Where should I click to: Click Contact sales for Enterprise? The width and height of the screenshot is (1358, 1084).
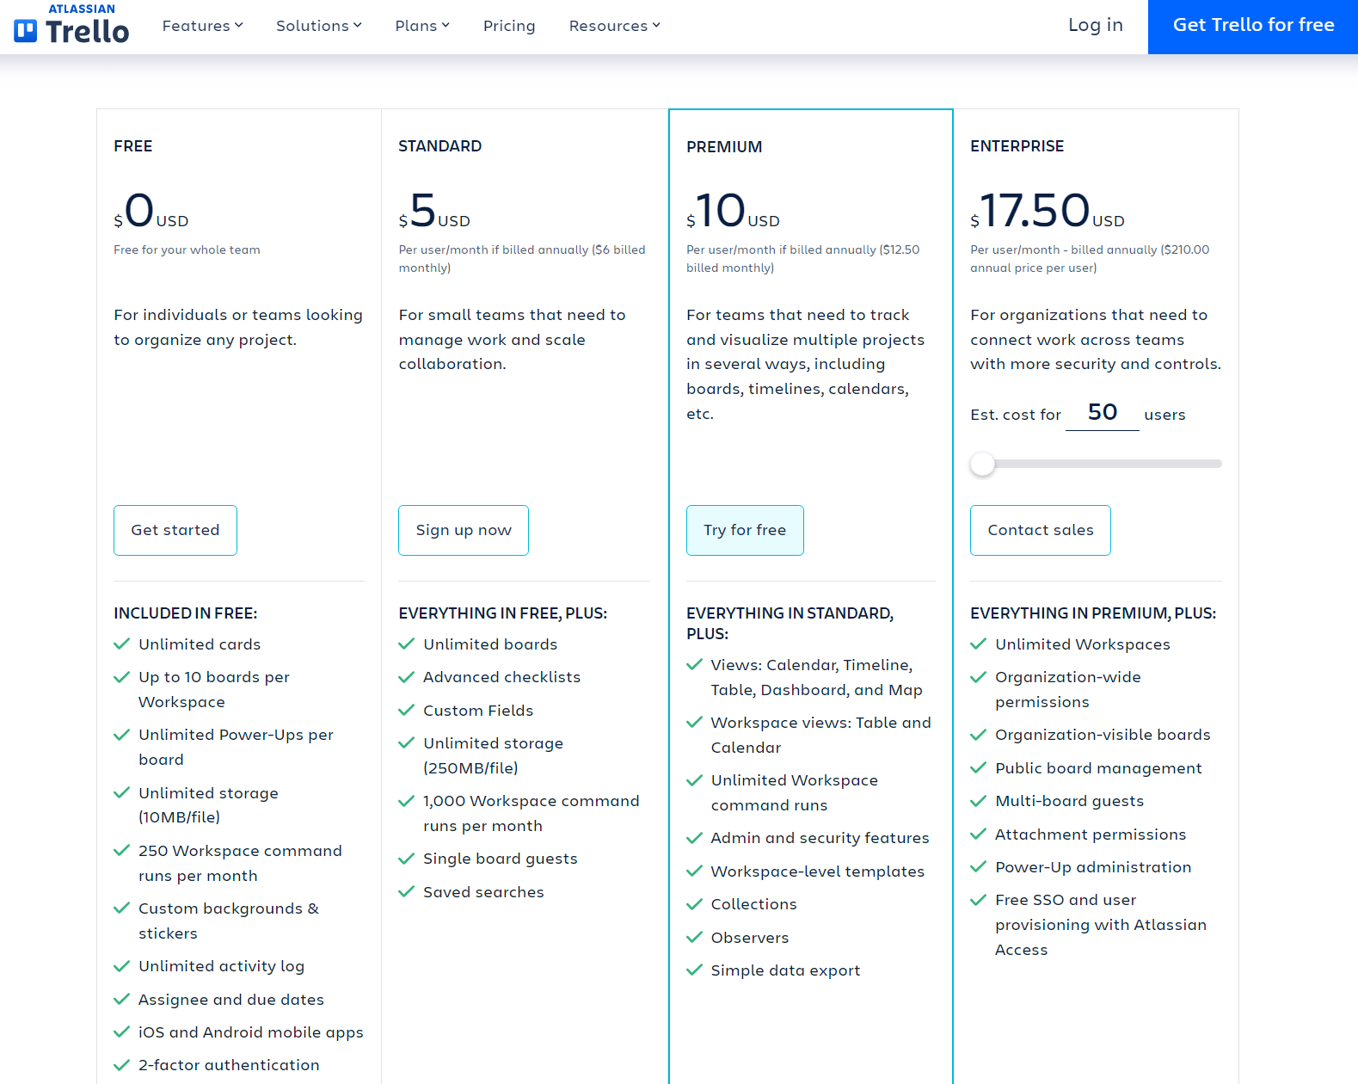coord(1041,530)
